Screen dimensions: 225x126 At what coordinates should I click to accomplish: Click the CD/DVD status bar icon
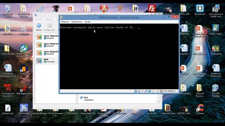pos(139,91)
